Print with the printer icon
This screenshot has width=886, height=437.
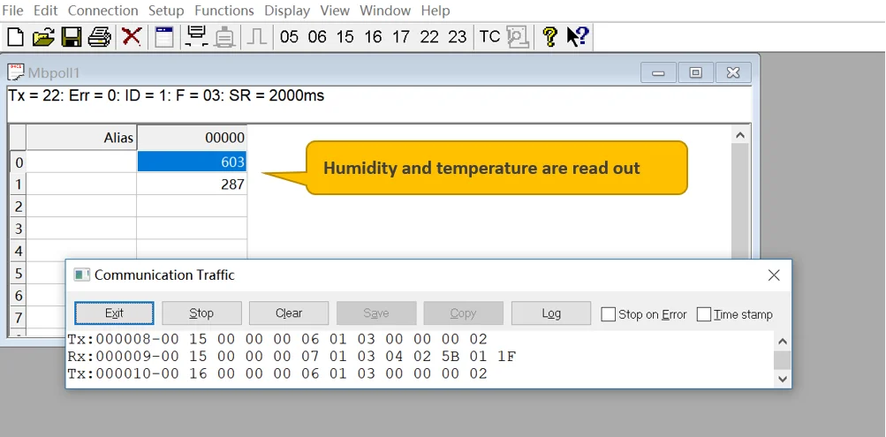click(x=100, y=37)
